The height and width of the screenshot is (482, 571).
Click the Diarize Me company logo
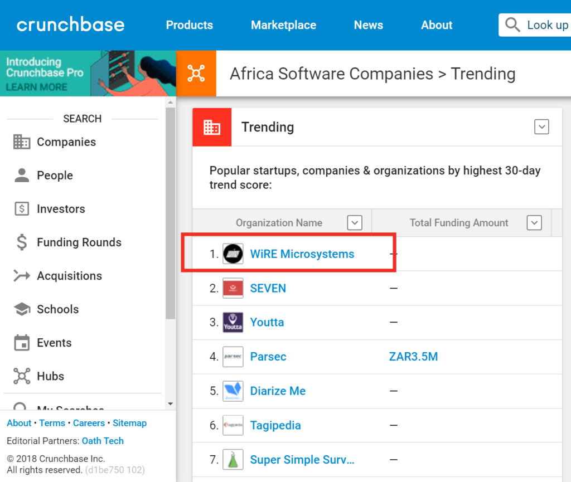coord(233,391)
